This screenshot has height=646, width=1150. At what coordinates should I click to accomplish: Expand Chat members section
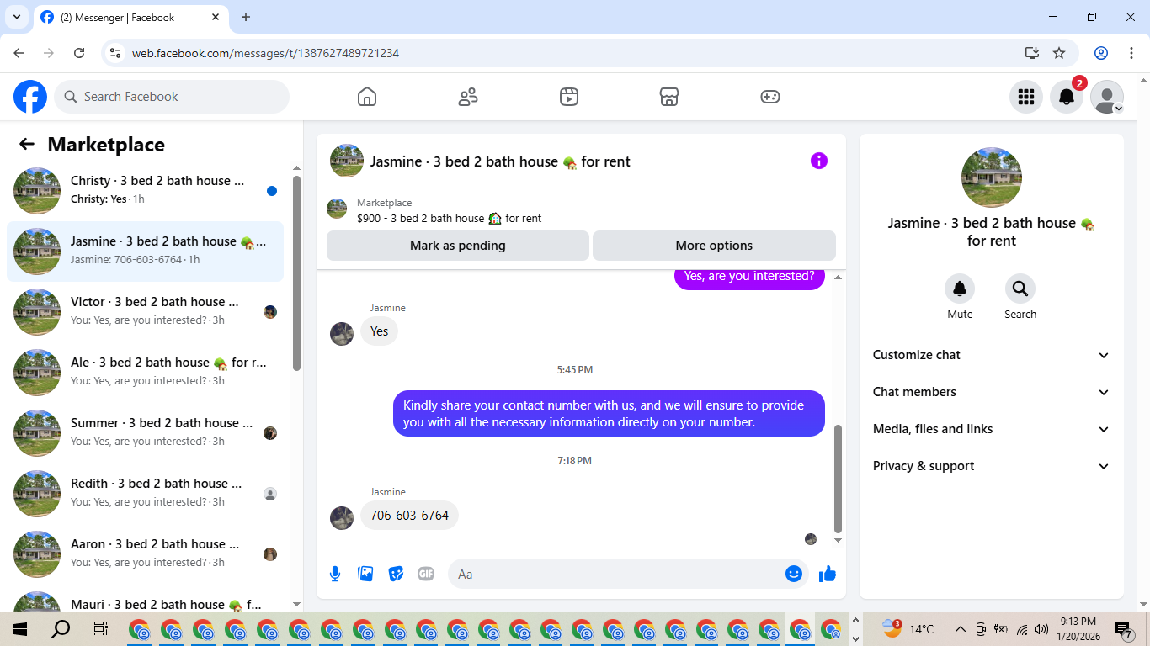[992, 392]
